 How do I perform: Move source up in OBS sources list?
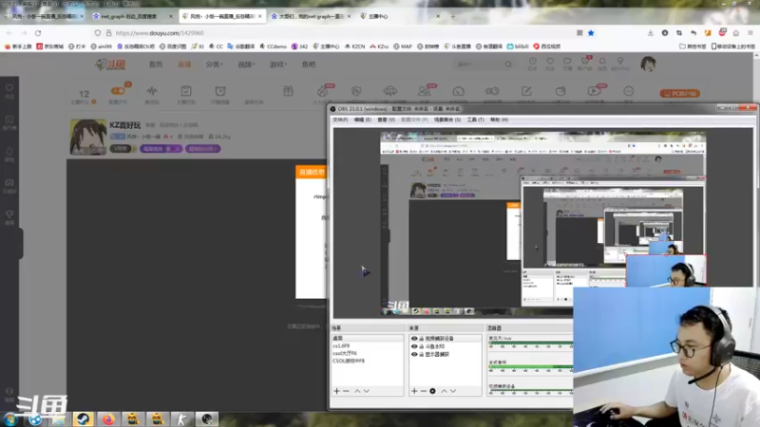click(x=444, y=391)
